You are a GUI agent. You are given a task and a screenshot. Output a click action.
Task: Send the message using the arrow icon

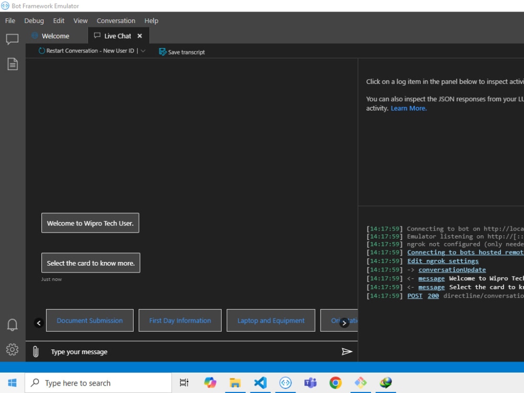(346, 352)
